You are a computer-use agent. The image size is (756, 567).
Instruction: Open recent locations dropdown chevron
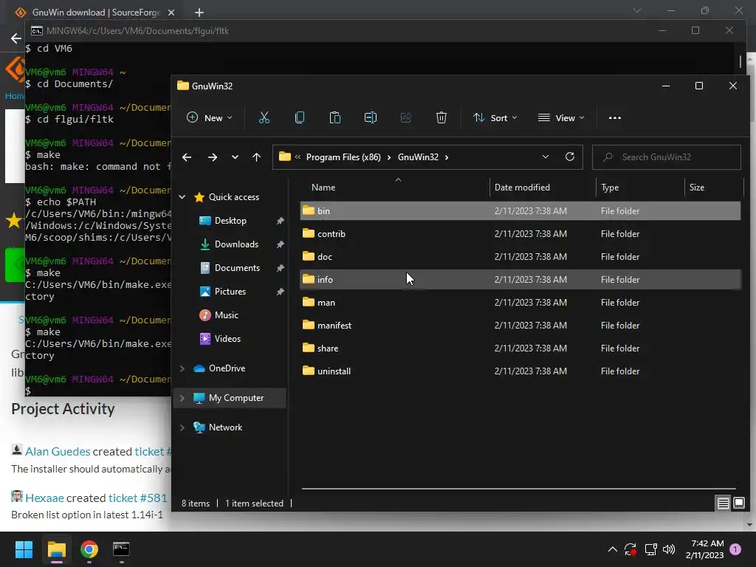click(235, 157)
